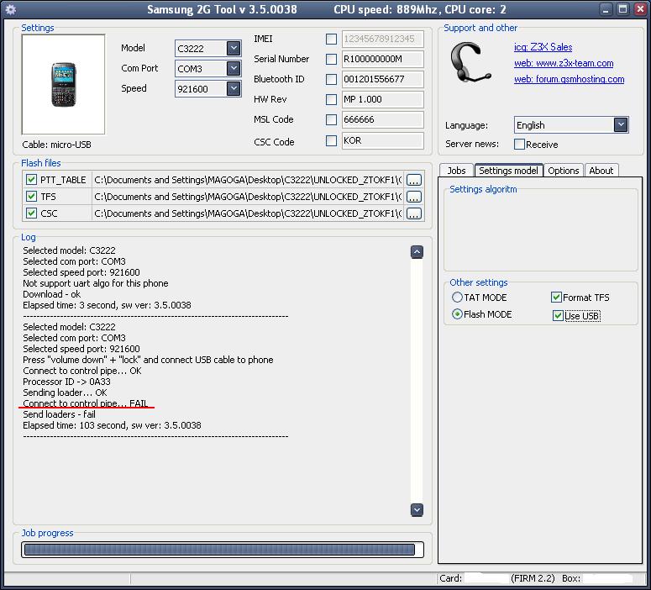Click the CSC file path
This screenshot has height=590, width=651.
(248, 213)
